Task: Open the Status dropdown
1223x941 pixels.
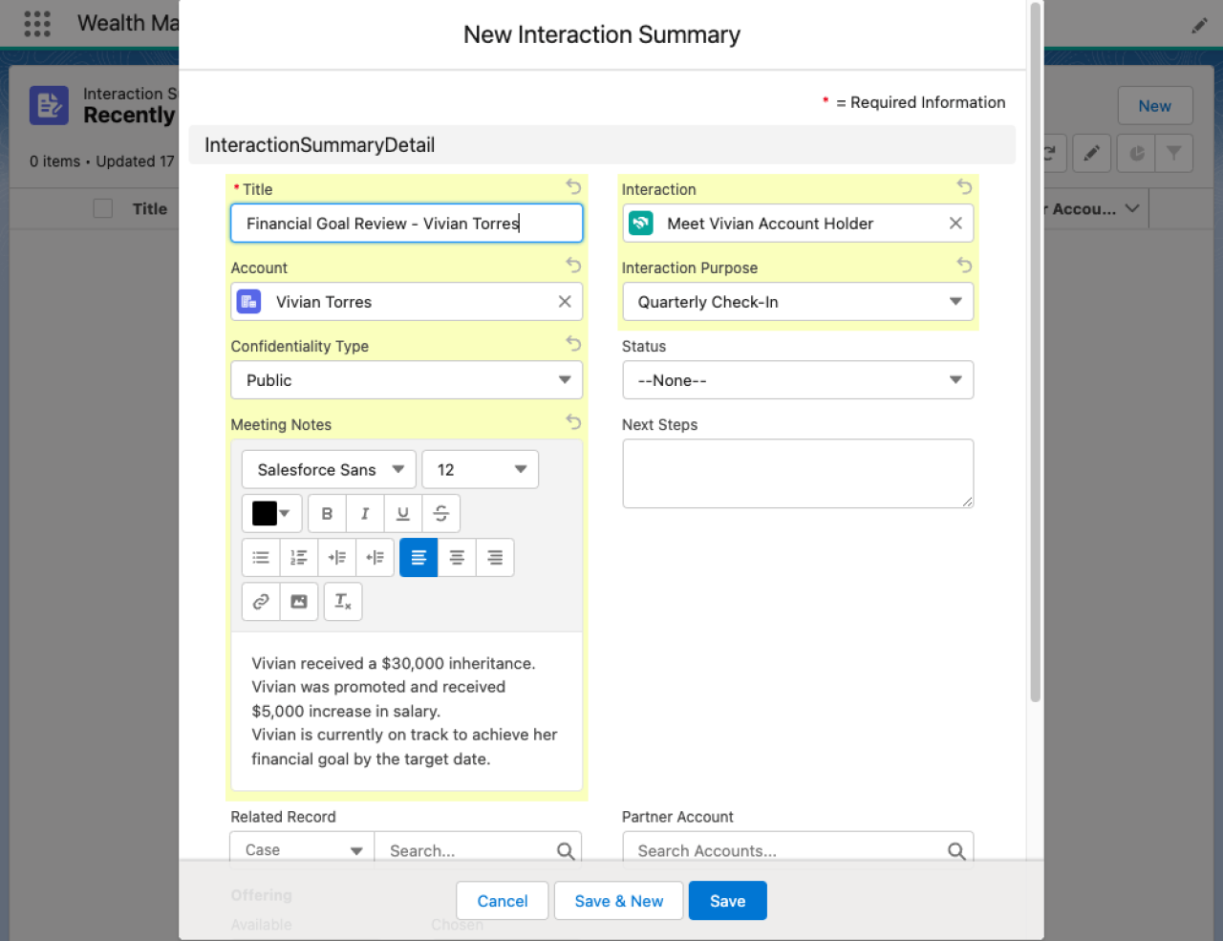Action: [798, 380]
